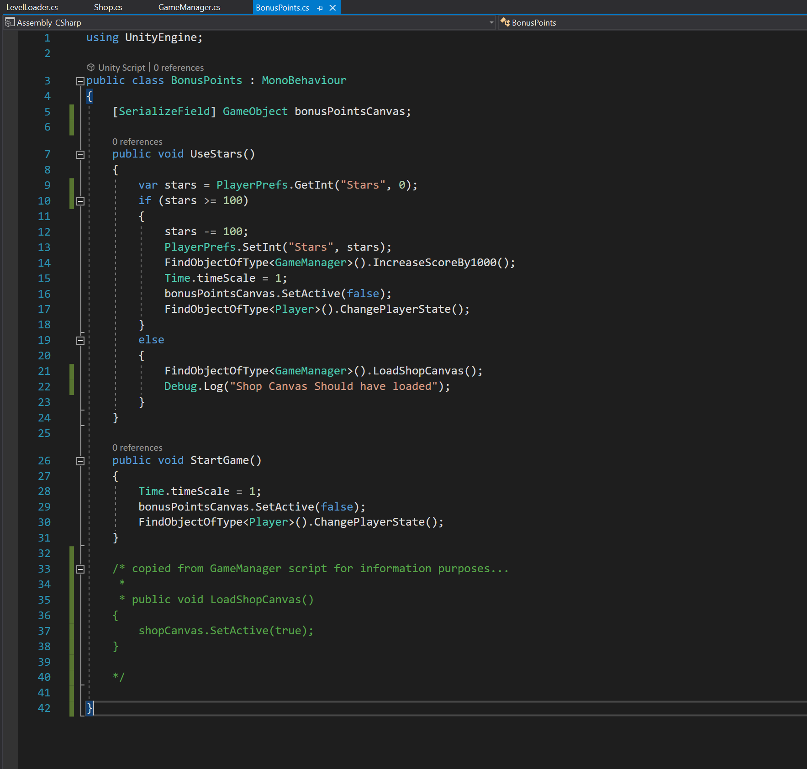Pin the BonusPoints.cs tab
The height and width of the screenshot is (769, 807).
point(320,8)
